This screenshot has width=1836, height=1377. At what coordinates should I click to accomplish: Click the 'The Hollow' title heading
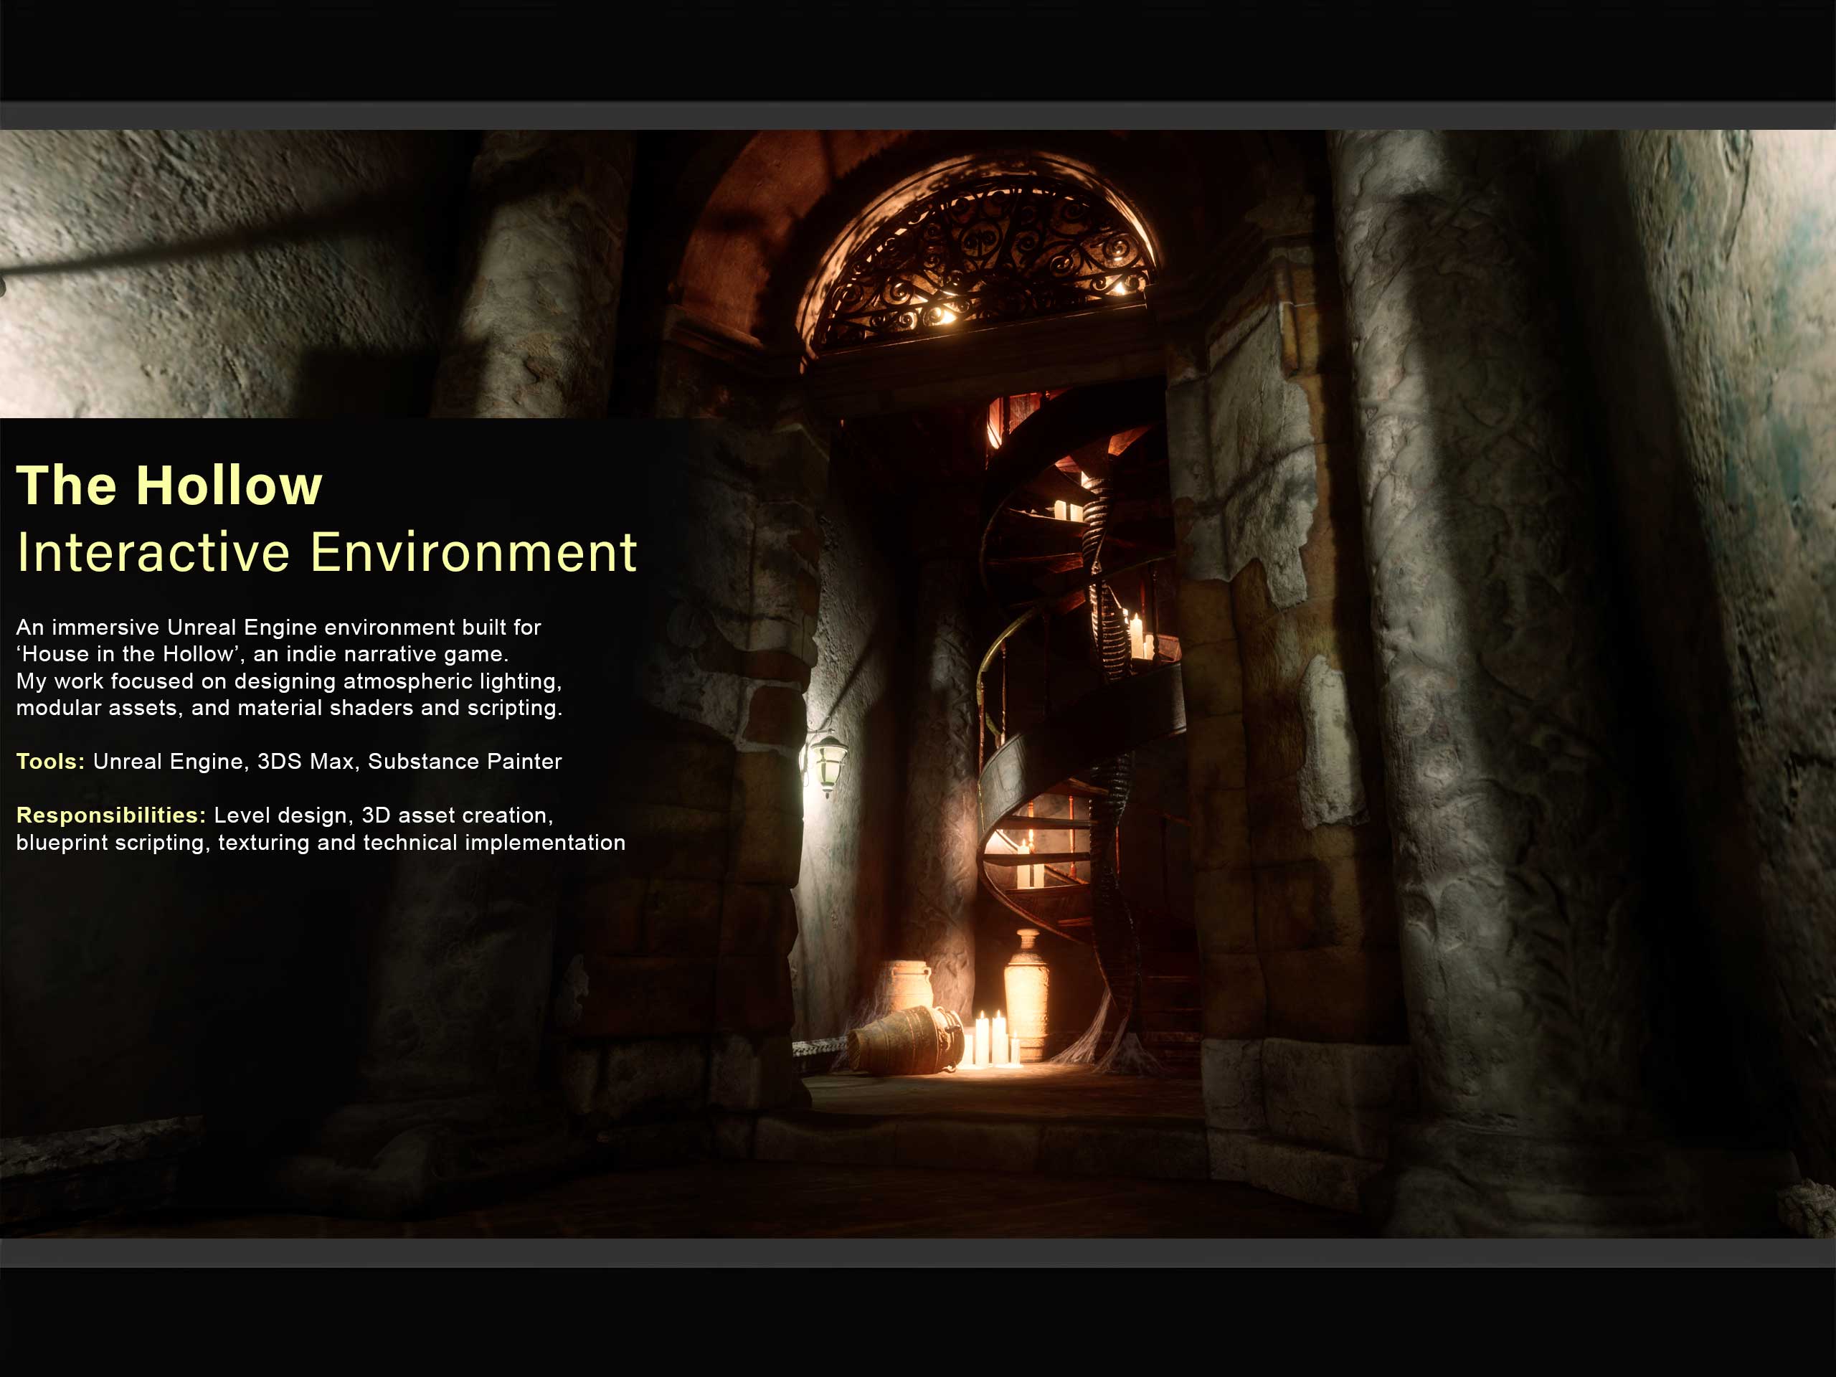pos(169,485)
